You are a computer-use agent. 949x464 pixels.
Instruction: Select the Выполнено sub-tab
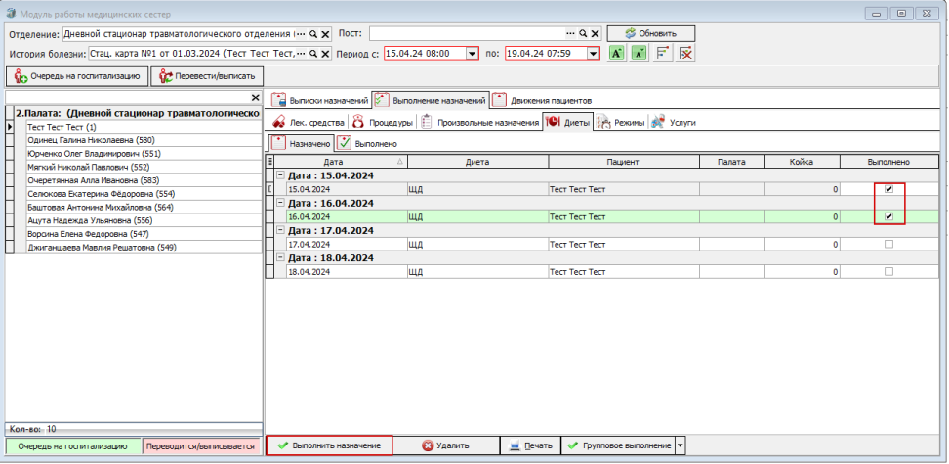[x=367, y=144]
